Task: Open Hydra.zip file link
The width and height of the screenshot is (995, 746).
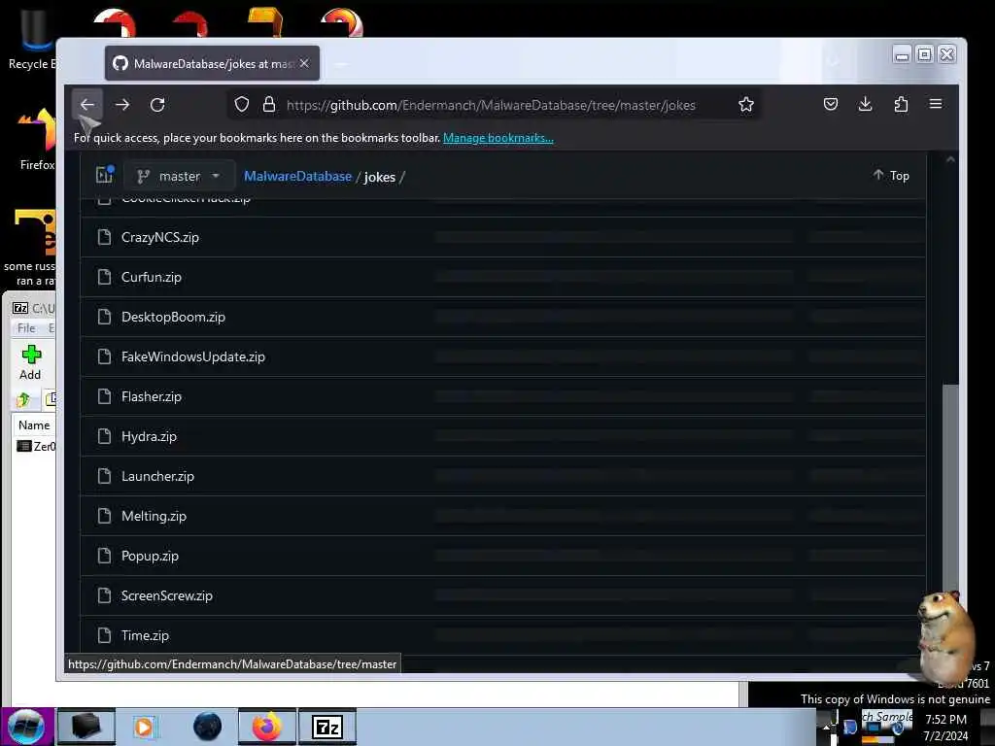Action: coord(149,436)
